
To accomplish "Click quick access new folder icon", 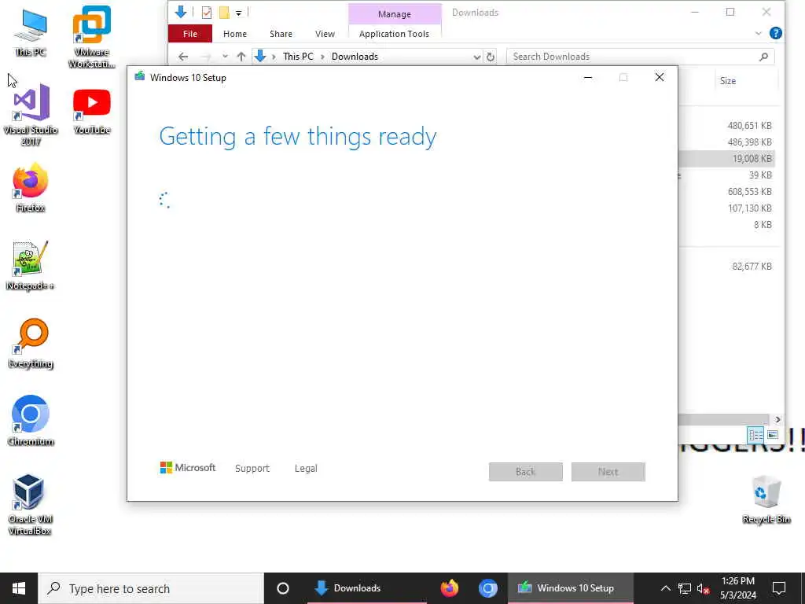I will coord(224,13).
